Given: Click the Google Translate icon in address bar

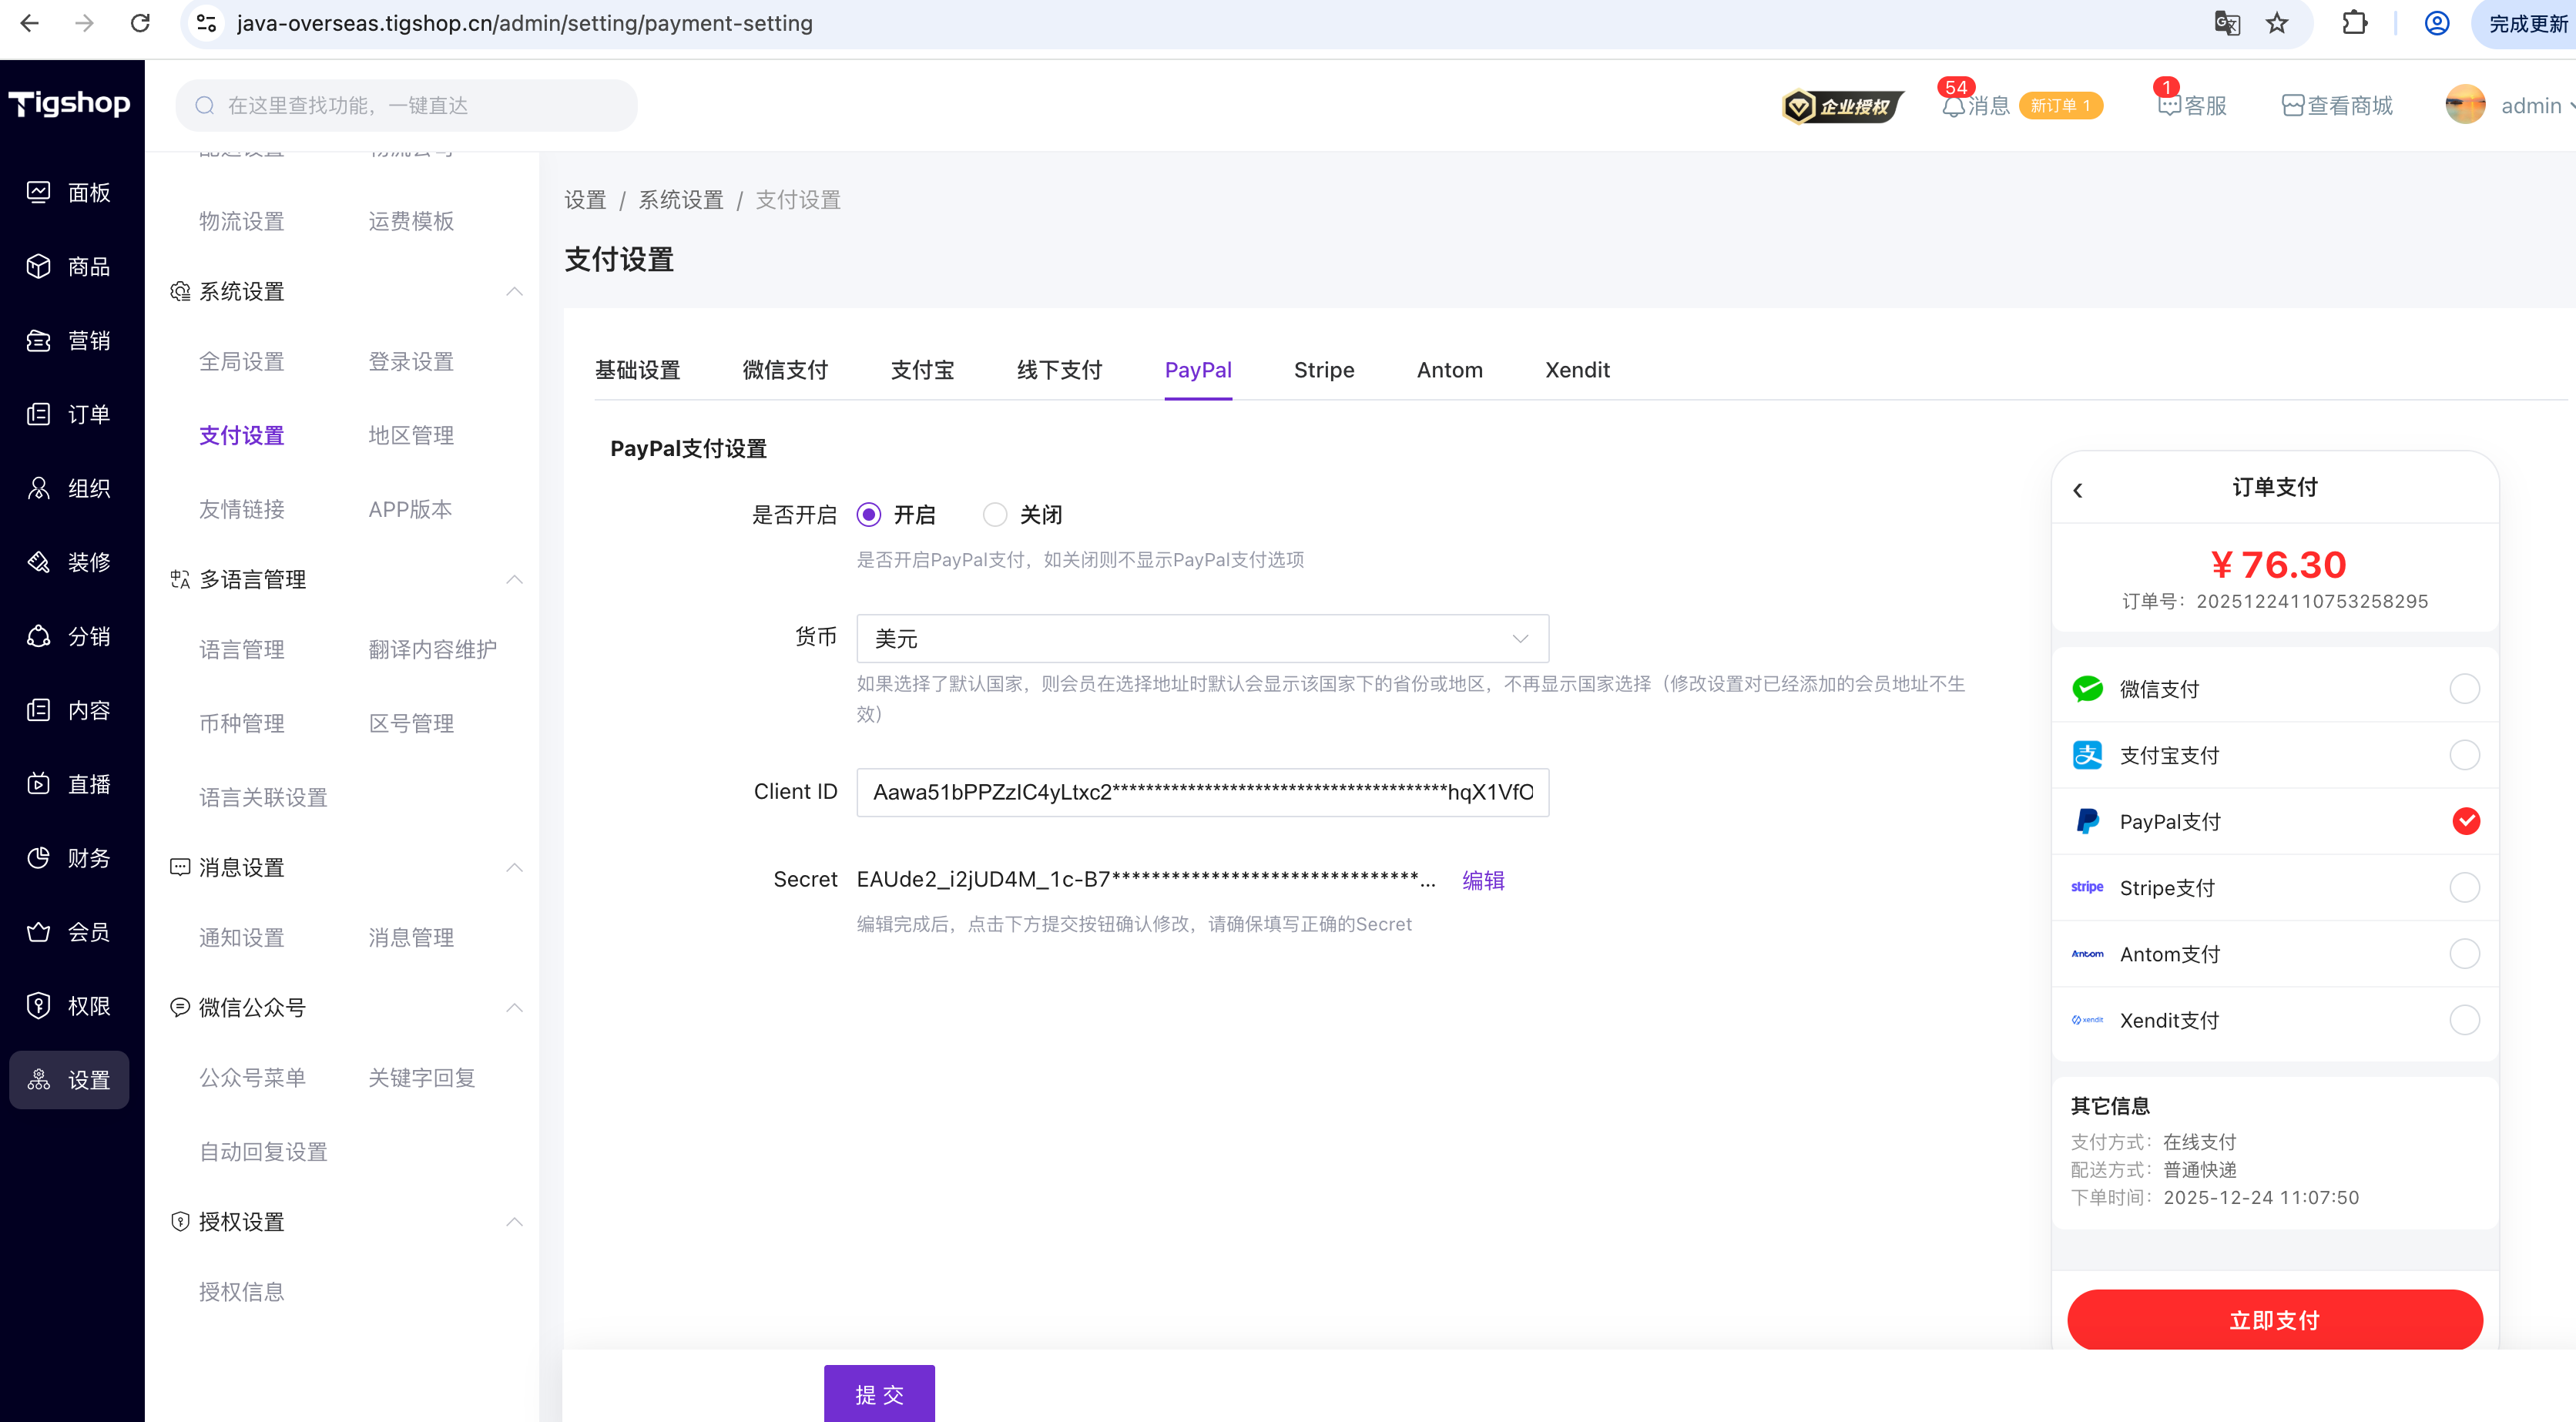Looking at the screenshot, I should click(x=2227, y=23).
